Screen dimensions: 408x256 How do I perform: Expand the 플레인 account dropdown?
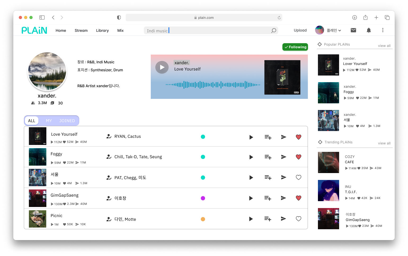click(x=334, y=30)
